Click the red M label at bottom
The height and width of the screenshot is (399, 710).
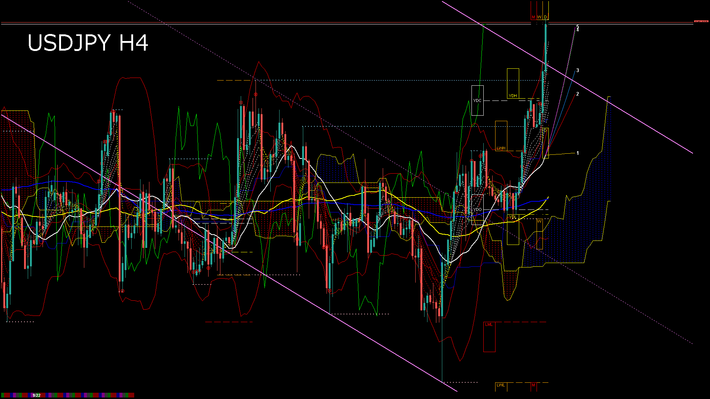[x=533, y=385]
